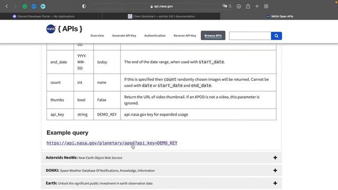Click the privacy shield icon
This screenshot has width=338, height=190.
click(x=84, y=6)
